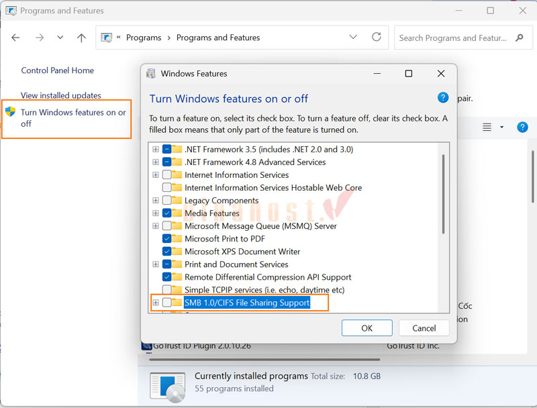Click Programs and Features title bar icon
This screenshot has width=537, height=408.
pos(11,11)
